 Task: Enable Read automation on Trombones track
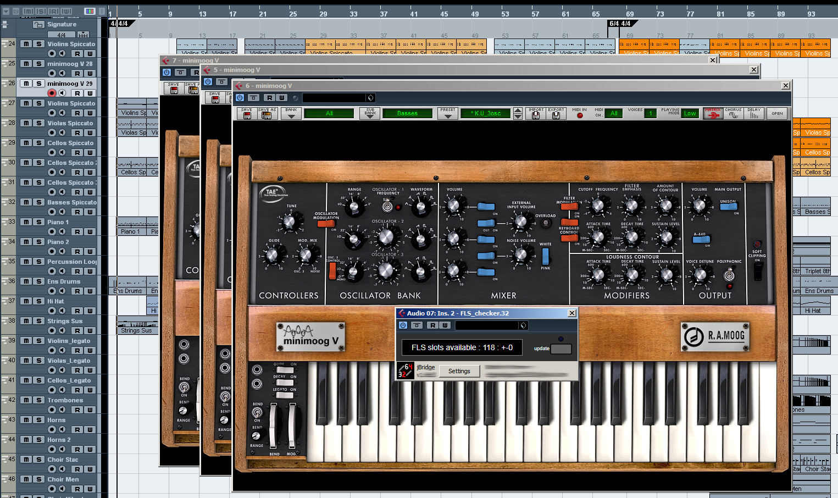(77, 410)
